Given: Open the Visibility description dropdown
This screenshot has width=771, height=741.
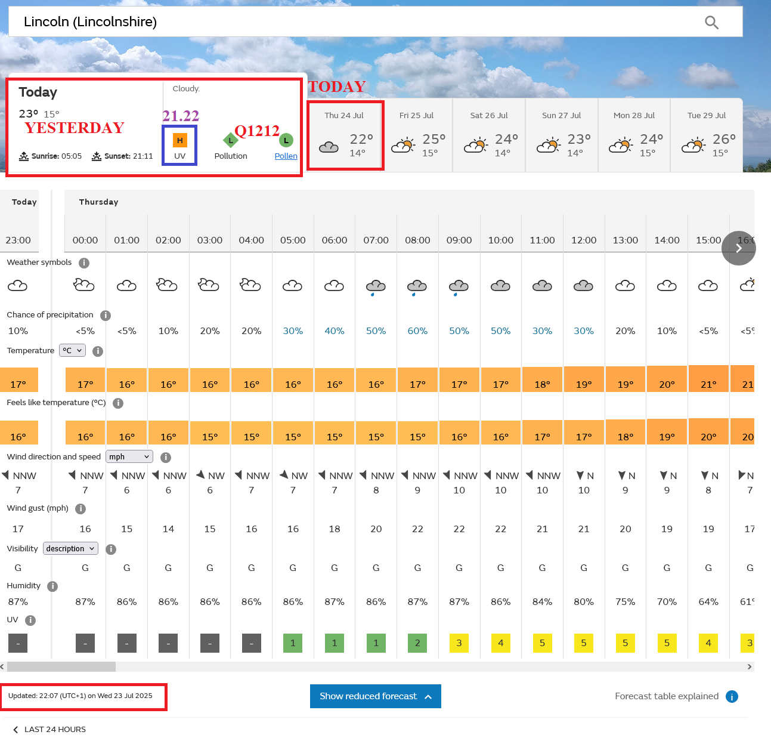Looking at the screenshot, I should tap(70, 549).
